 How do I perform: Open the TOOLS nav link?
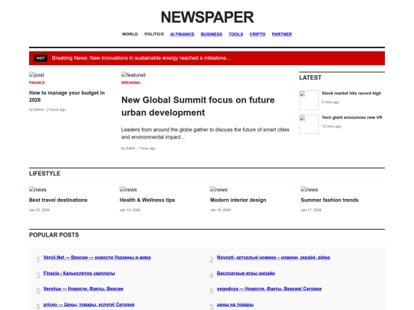click(236, 34)
